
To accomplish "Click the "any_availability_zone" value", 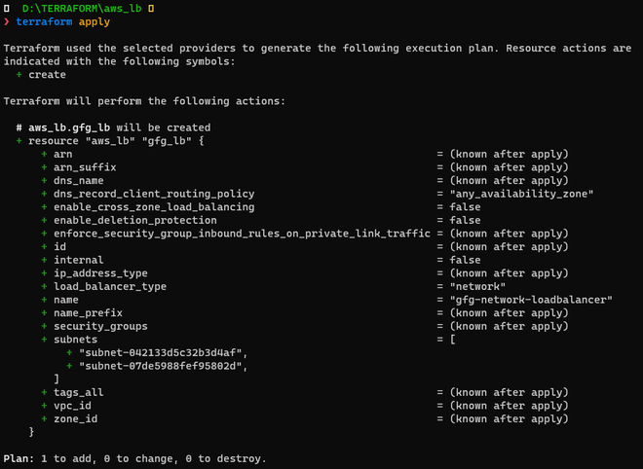I will click(x=521, y=194).
